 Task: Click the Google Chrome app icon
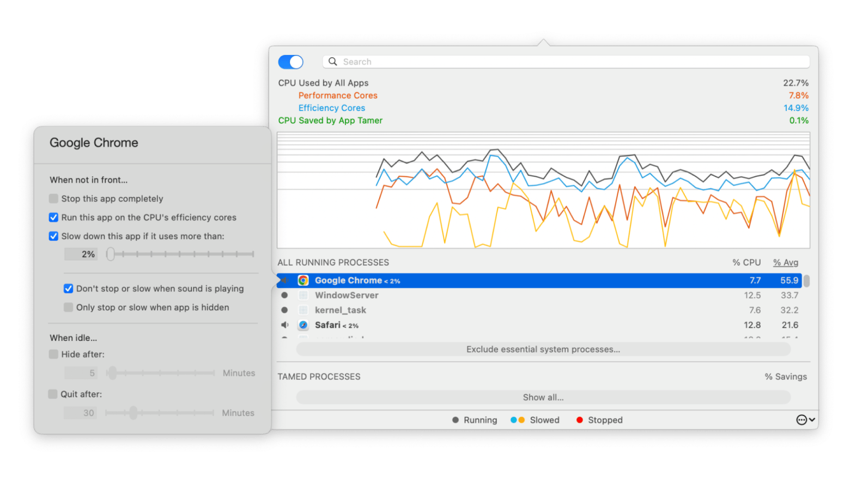point(303,280)
